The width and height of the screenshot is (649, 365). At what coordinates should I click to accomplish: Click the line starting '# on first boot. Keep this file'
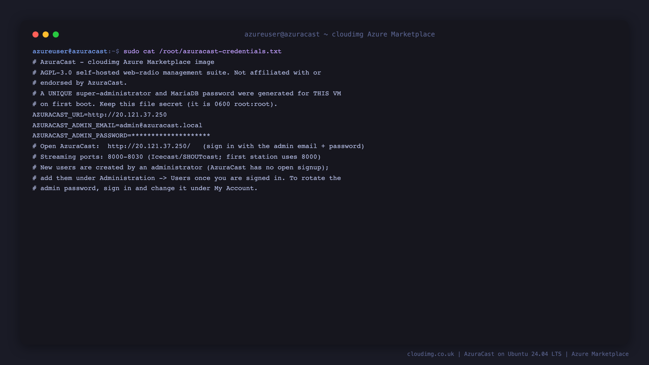click(x=155, y=104)
